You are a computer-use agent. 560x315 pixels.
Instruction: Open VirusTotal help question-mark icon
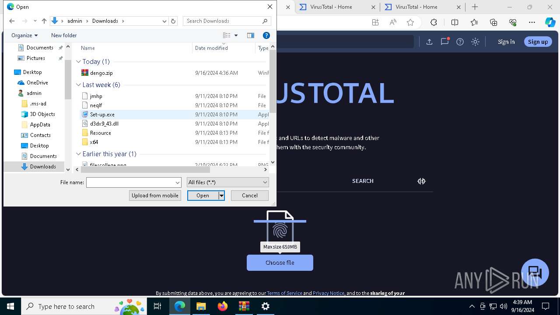coord(460,42)
